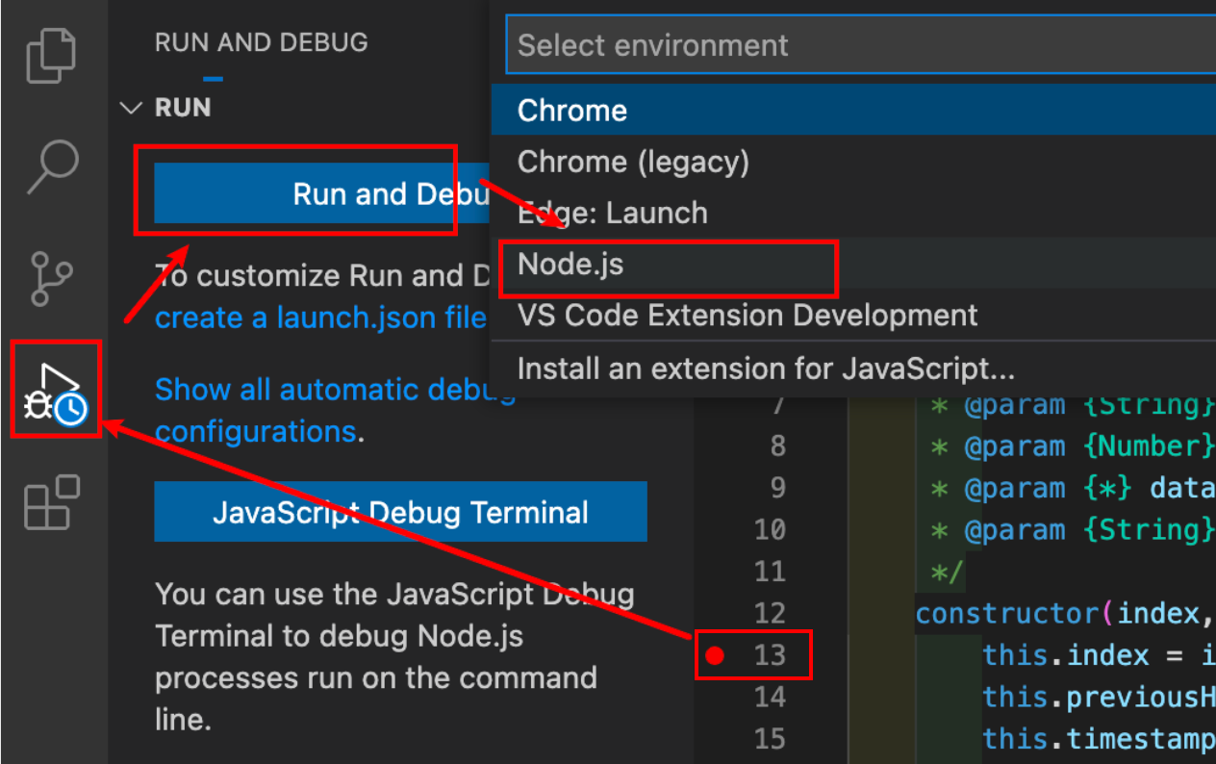Screen dimensions: 1216x764
Task: Click line number 10 in gutter
Action: coord(770,530)
